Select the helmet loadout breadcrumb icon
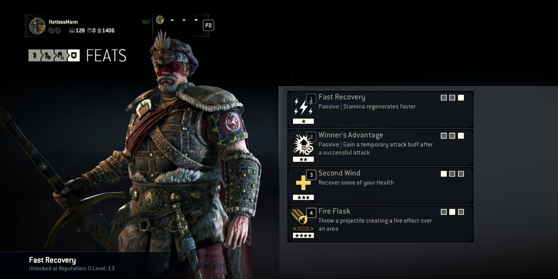The width and height of the screenshot is (558, 279). (60, 55)
